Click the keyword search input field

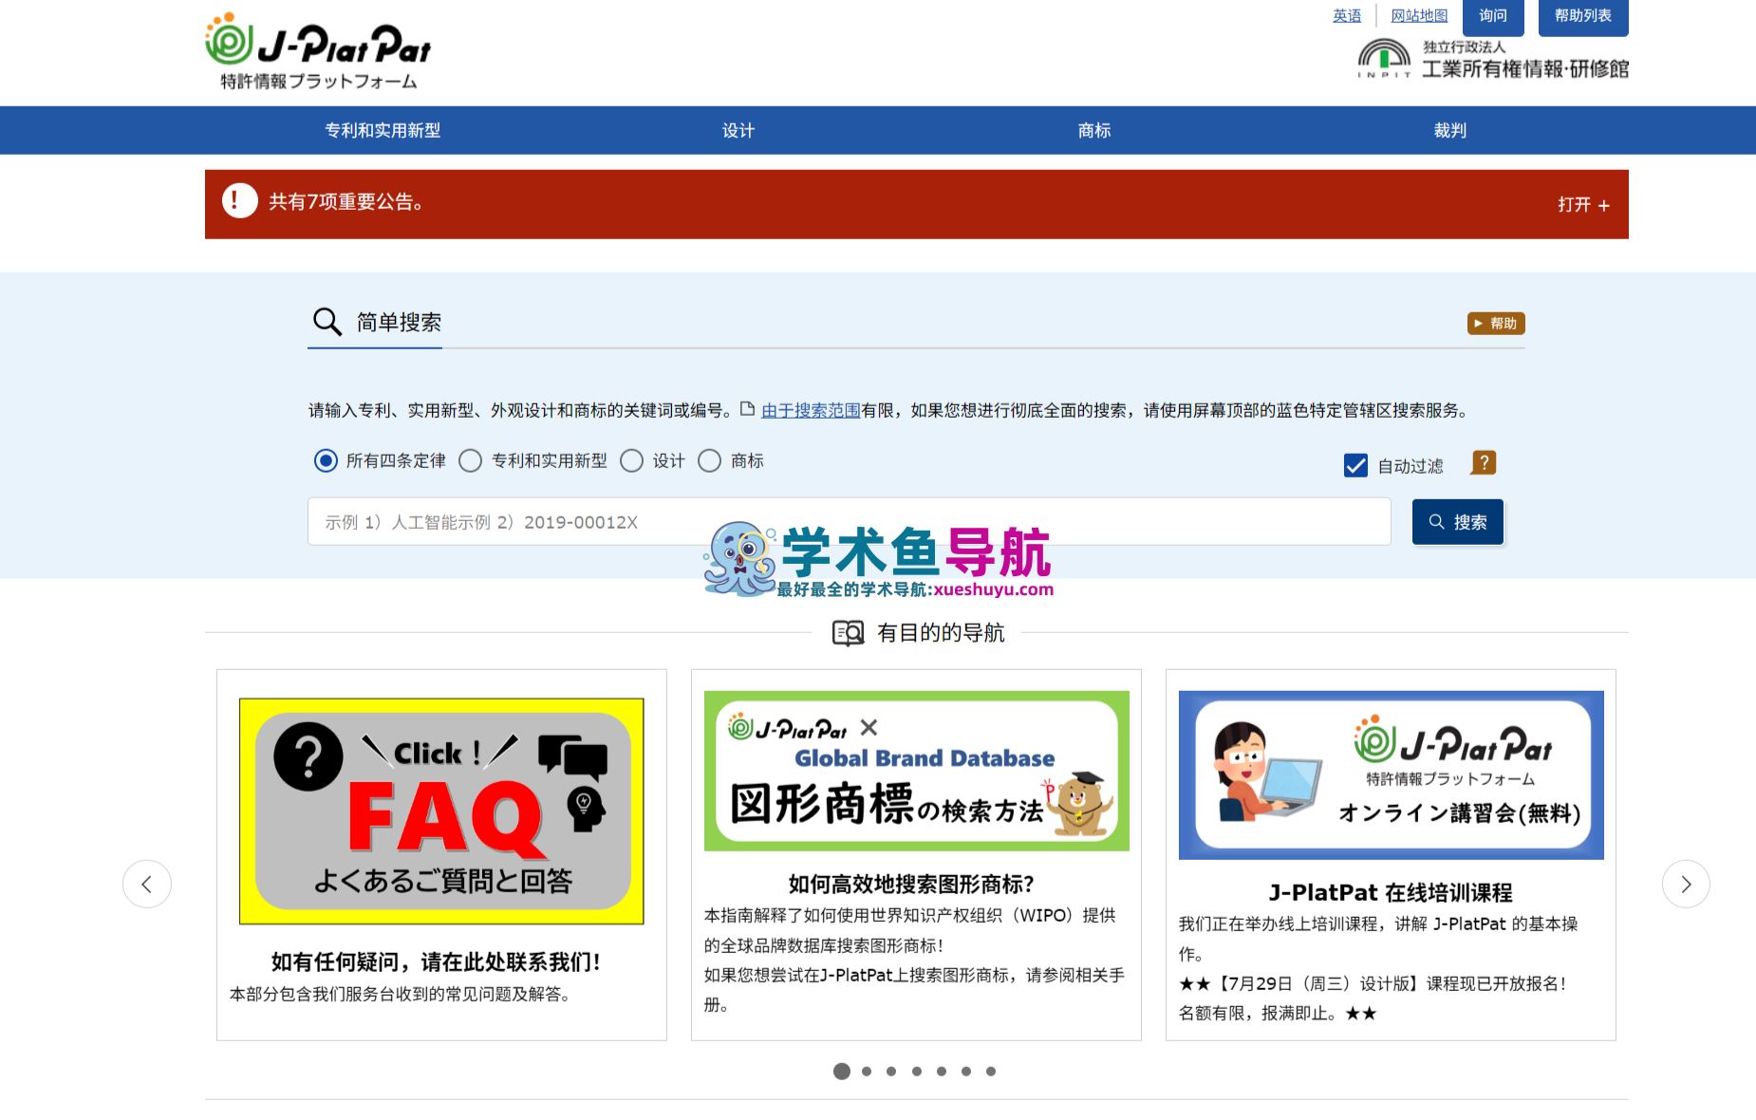pyautogui.click(x=850, y=522)
